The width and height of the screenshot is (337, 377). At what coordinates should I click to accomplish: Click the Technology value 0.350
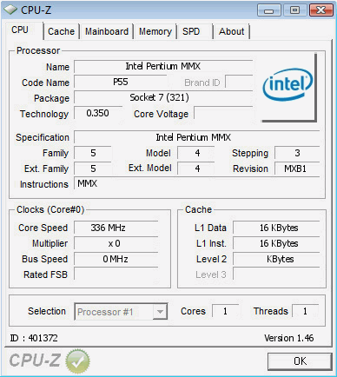click(98, 113)
